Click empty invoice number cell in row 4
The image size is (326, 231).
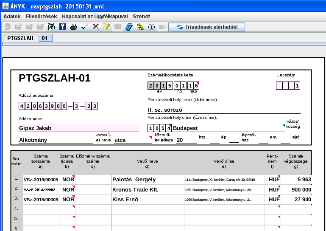41,210
